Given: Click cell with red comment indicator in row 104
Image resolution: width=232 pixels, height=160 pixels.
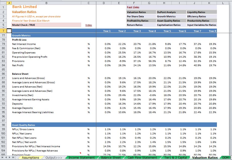Looking at the screenshot, I should click(46, 154).
